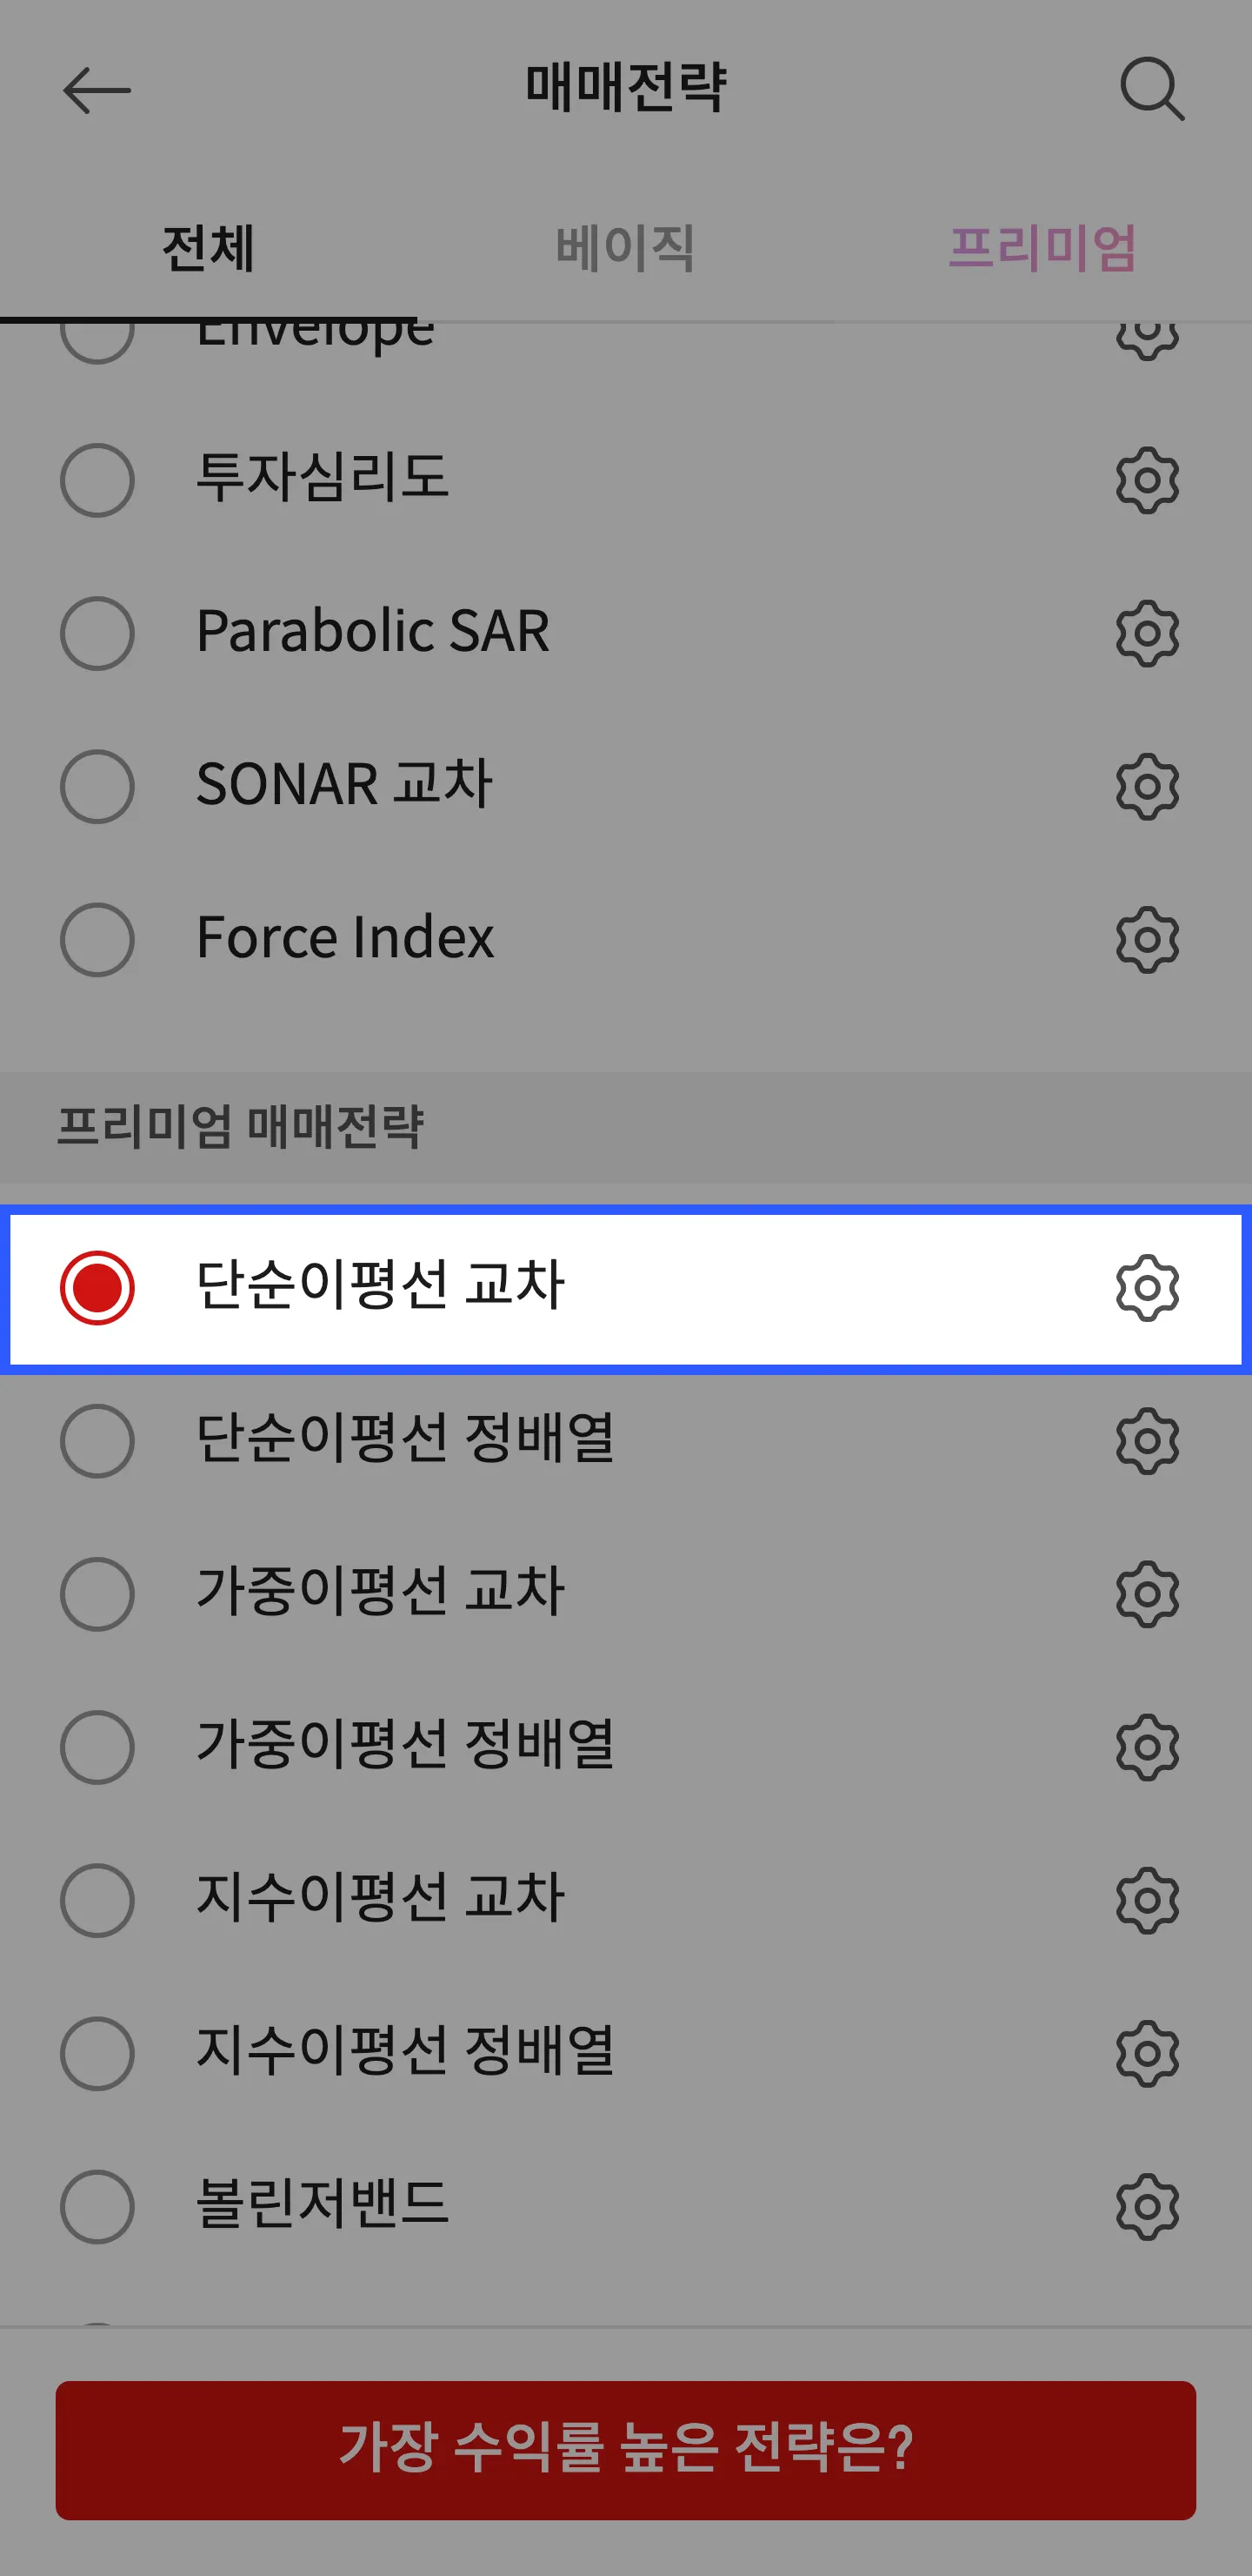The image size is (1252, 2576).
Task: Open settings gear for SONAR 교차
Action: click(x=1147, y=787)
